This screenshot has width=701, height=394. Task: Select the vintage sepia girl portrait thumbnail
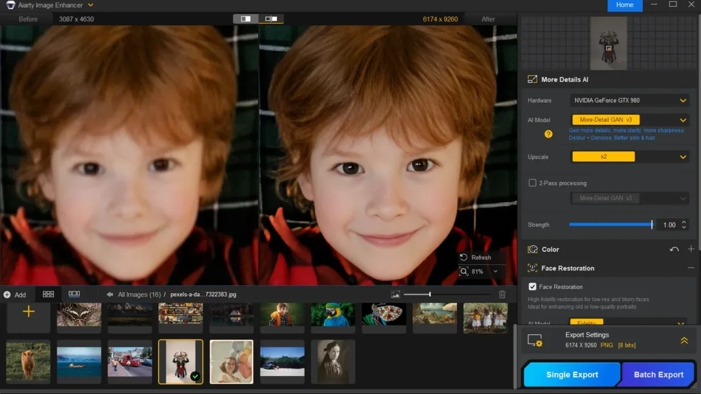pos(333,361)
